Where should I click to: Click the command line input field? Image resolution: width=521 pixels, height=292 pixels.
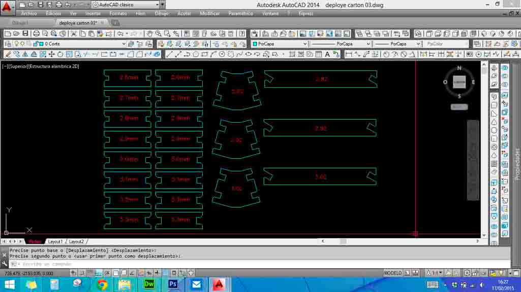point(259,264)
